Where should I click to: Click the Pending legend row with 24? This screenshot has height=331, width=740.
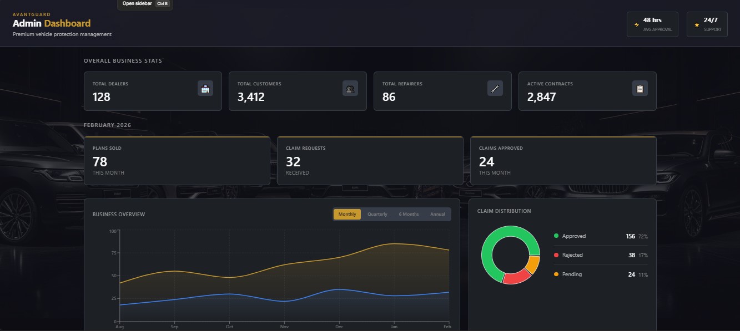pyautogui.click(x=601, y=274)
